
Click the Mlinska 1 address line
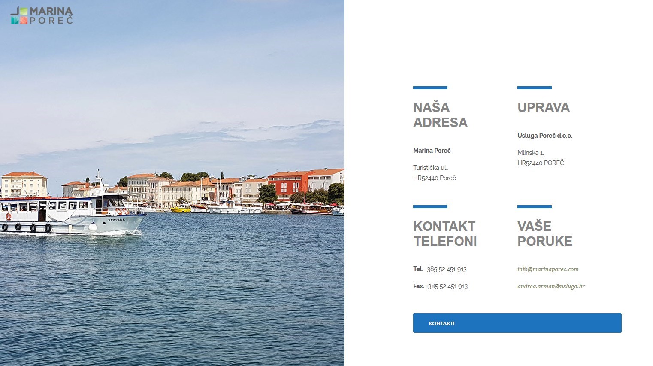coord(531,153)
